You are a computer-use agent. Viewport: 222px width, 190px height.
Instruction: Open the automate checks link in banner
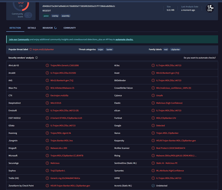point(124,39)
